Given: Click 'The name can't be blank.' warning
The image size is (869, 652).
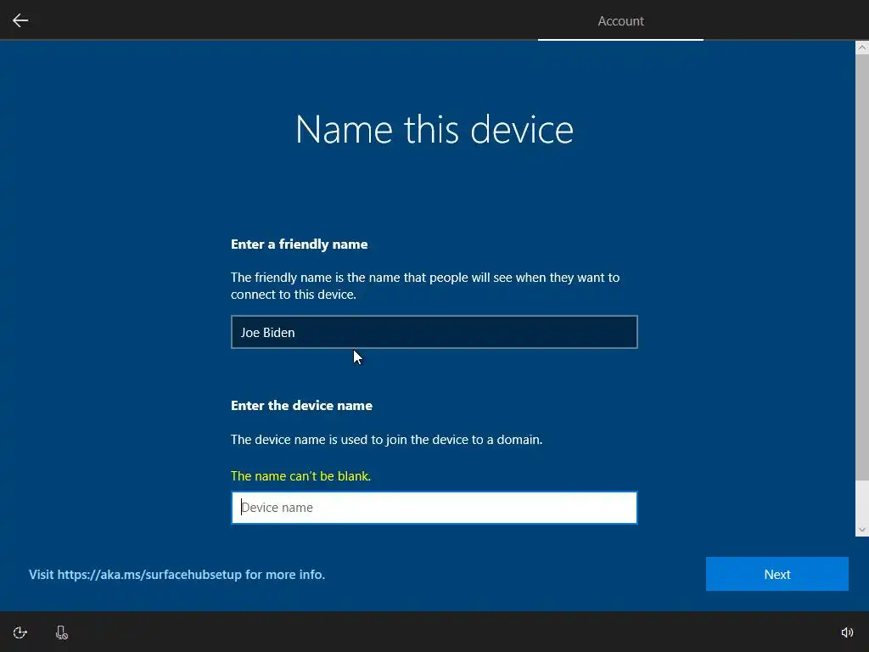Looking at the screenshot, I should pyautogui.click(x=301, y=476).
